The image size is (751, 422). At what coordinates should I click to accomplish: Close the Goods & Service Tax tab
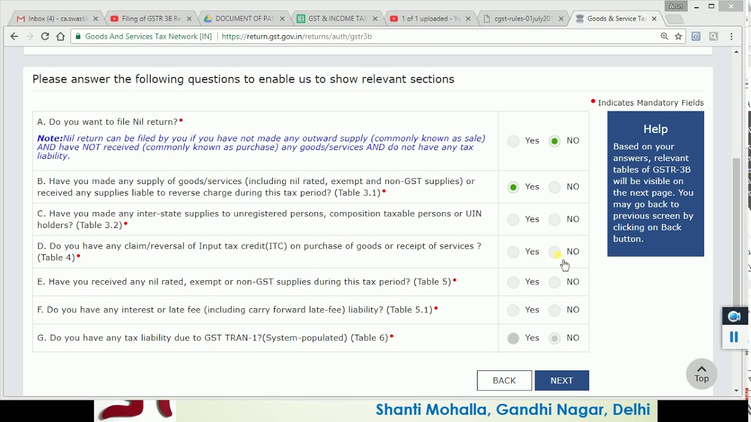pos(654,19)
